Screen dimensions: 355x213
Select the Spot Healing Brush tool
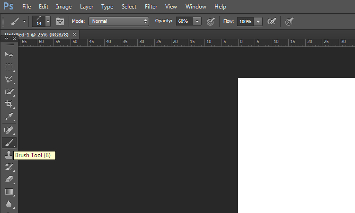pyautogui.click(x=9, y=130)
